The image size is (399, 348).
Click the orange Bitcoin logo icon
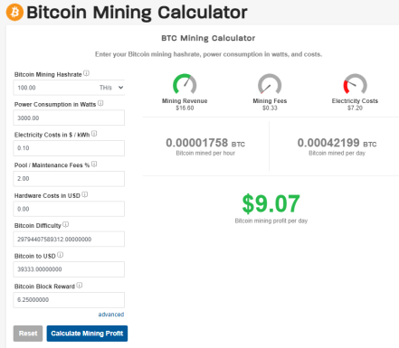pos(14,12)
